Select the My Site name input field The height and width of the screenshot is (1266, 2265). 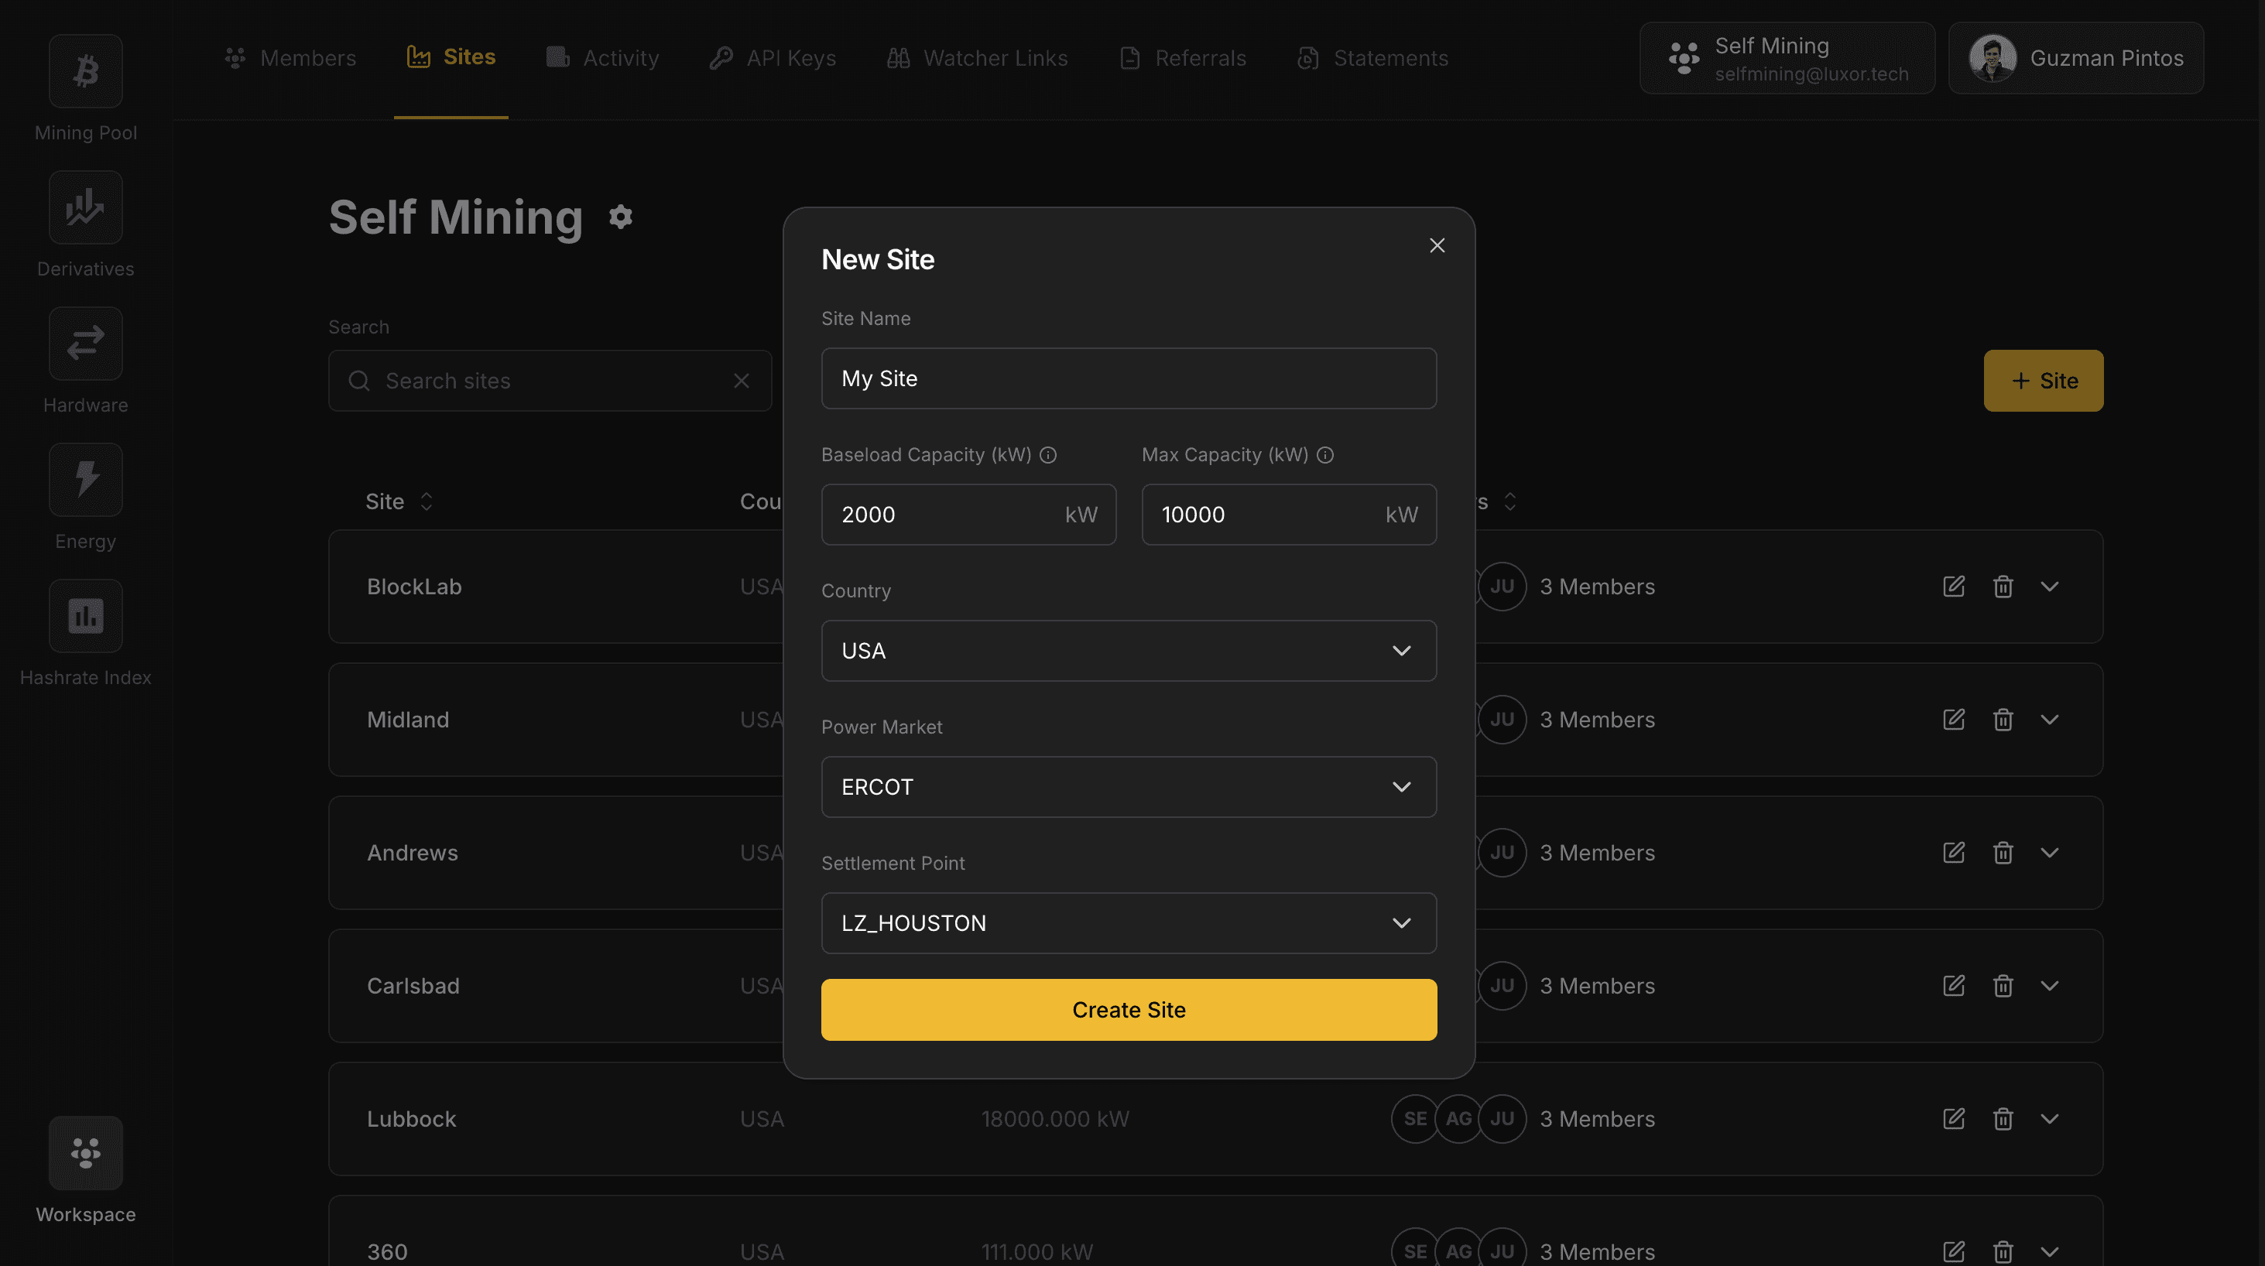pos(1129,378)
